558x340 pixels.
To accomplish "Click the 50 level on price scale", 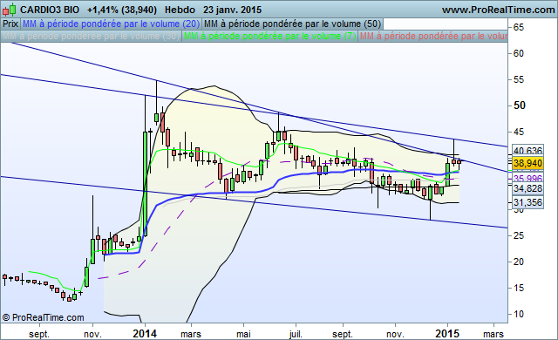I will [520, 105].
